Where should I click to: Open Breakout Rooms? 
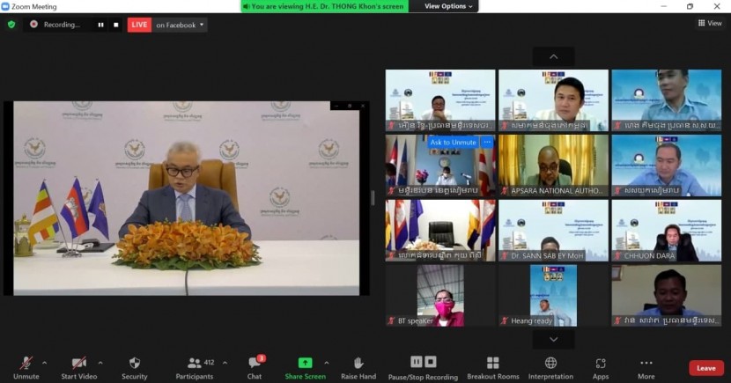pos(493,363)
